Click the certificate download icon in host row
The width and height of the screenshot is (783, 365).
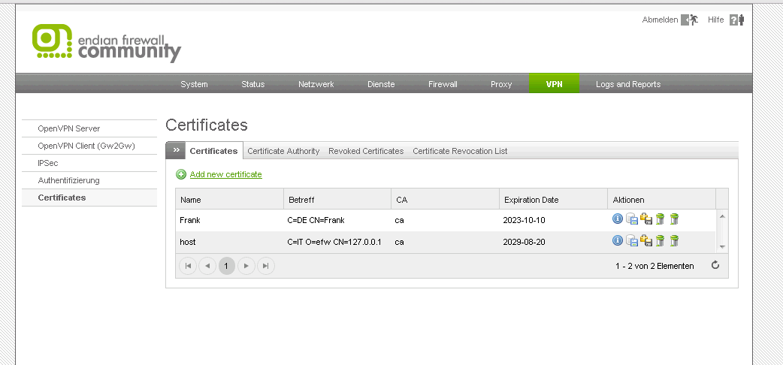coord(632,241)
